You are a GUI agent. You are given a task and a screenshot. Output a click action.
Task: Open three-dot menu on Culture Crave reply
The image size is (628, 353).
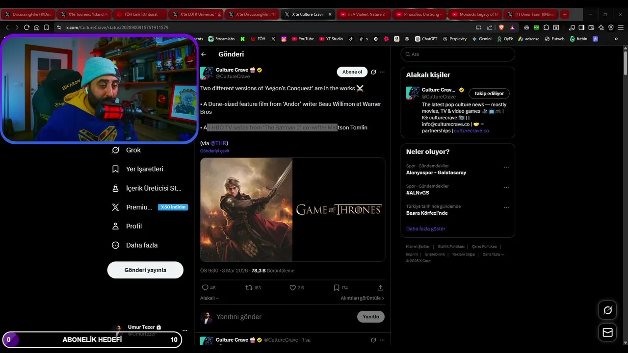[382, 340]
